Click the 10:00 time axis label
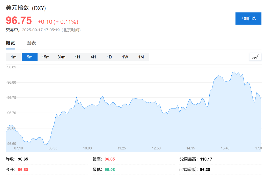 click(x=87, y=148)
